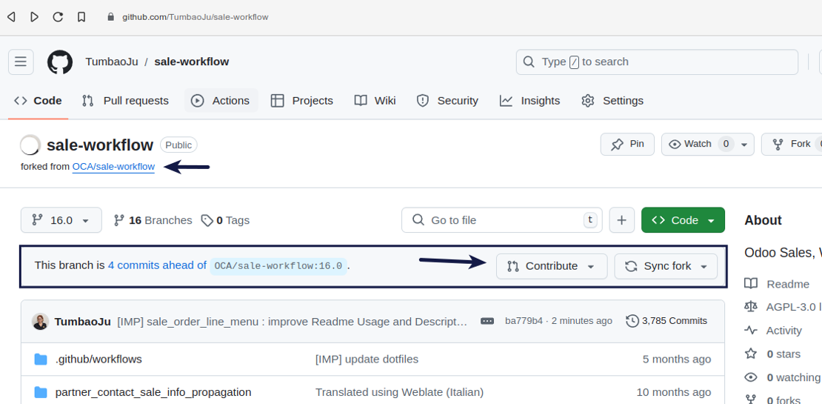This screenshot has width=822, height=404.
Task: Open the green Code dropdown button
Action: (x=683, y=220)
